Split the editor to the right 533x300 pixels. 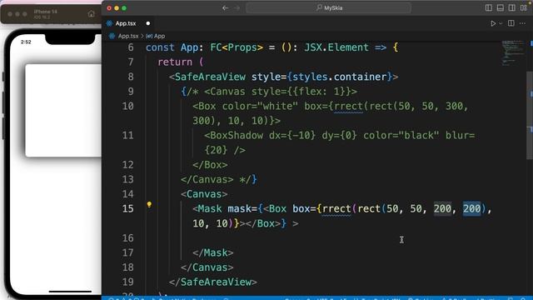(x=511, y=23)
